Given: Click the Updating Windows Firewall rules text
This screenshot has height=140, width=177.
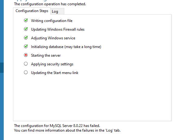Looking at the screenshot, I should coord(58,29).
